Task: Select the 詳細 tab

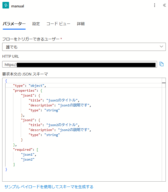Action: point(81,24)
